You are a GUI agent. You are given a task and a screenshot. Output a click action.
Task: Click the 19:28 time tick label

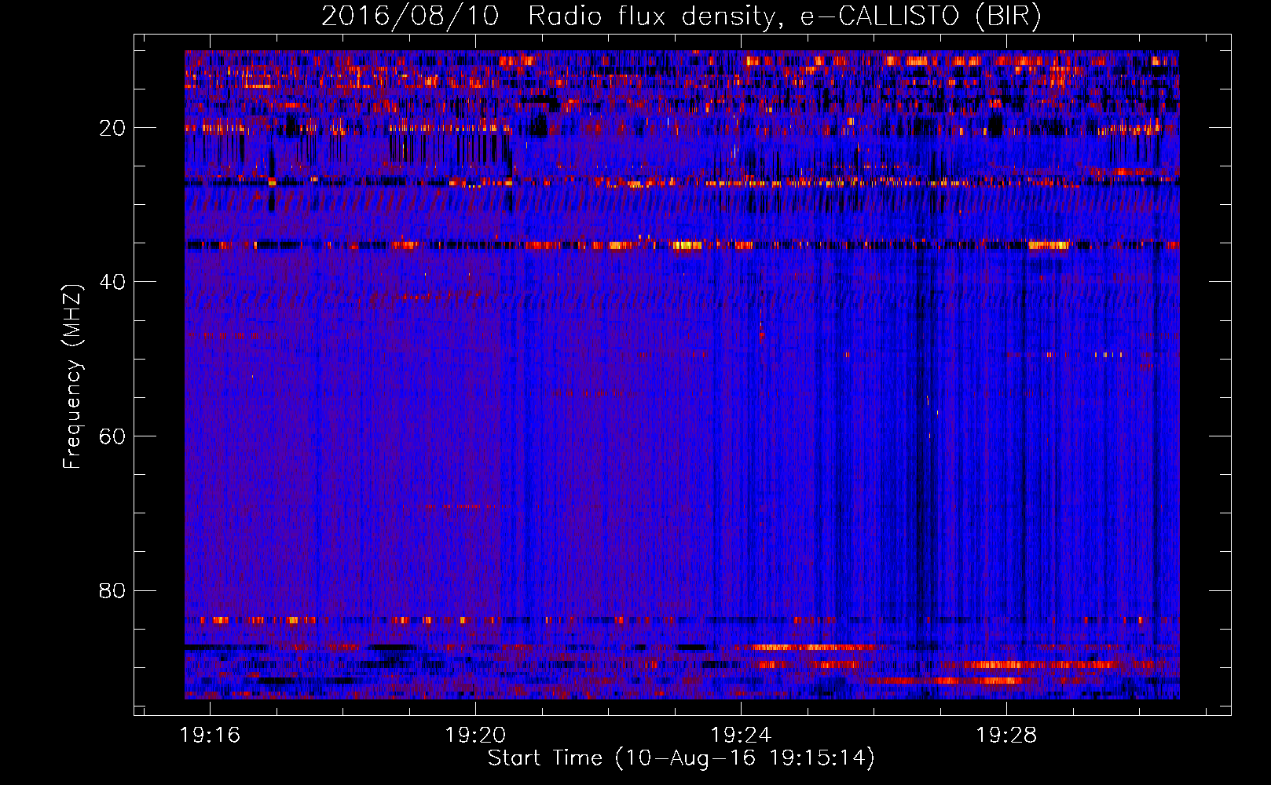click(x=1006, y=736)
